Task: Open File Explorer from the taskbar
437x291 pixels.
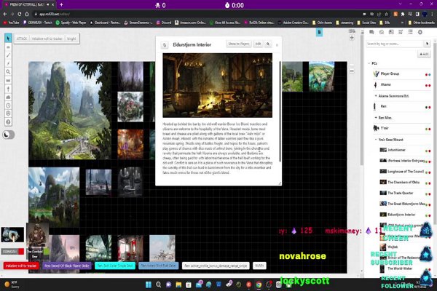Action: coord(178,284)
